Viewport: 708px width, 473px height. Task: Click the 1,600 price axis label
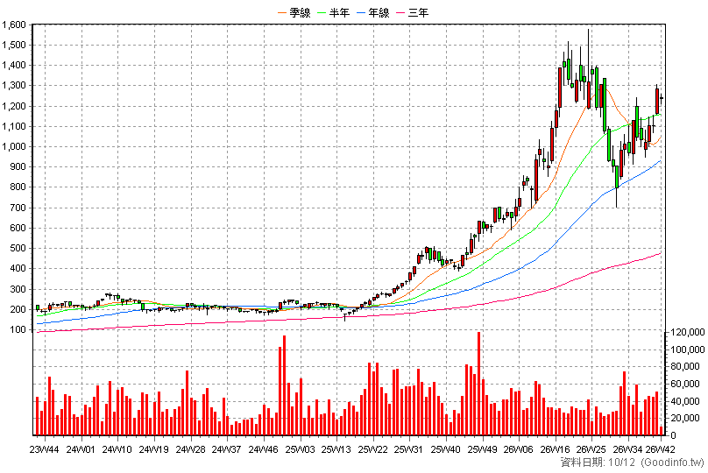tap(13, 25)
